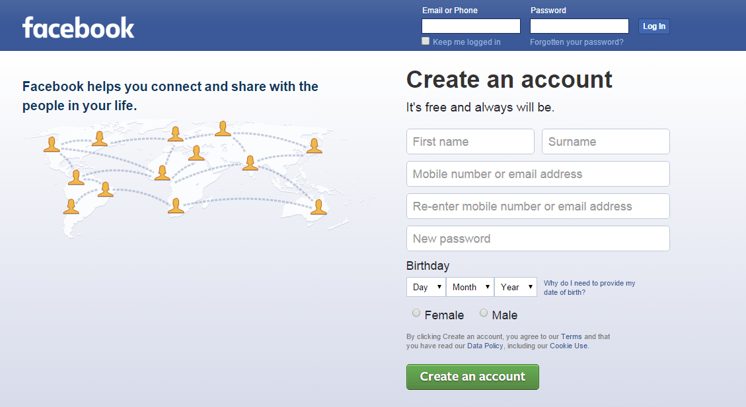Open the Terms link
Viewport: 746px width, 407px height.
coord(571,336)
